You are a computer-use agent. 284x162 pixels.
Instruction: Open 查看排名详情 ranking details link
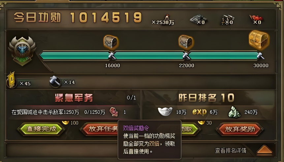point(231,150)
